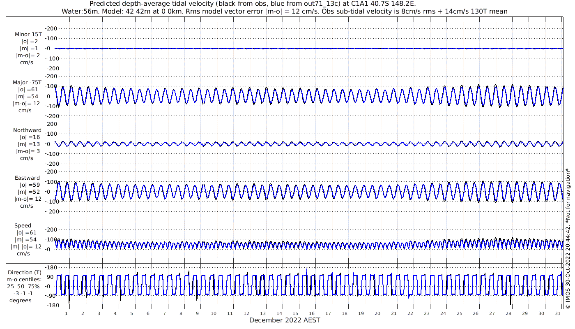The width and height of the screenshot is (575, 329).
Task: Click the '|o| =61' value under Major -75T
Action: (x=28, y=90)
